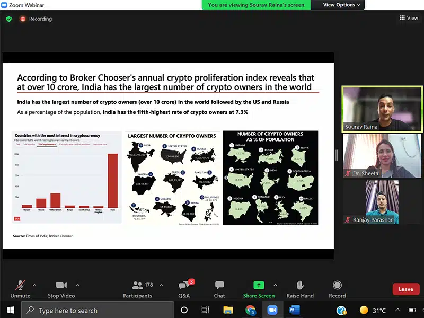Expand audio options arrow beside Unmute
Screen dimensions: 424x318
pyautogui.click(x=35, y=285)
